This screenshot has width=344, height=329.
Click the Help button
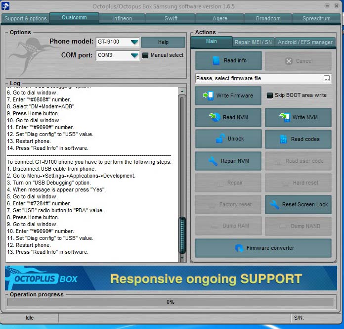tap(163, 42)
